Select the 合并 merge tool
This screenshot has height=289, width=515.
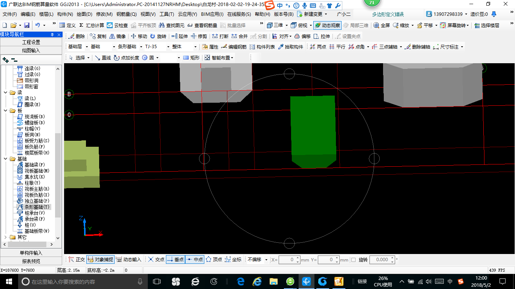click(239, 36)
